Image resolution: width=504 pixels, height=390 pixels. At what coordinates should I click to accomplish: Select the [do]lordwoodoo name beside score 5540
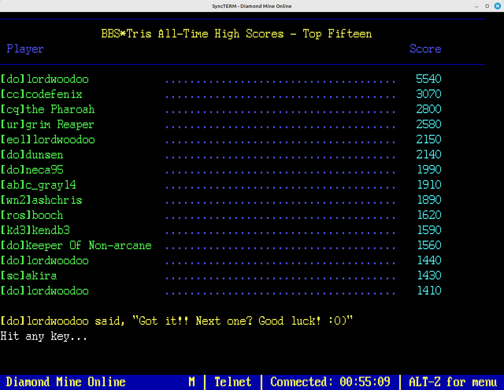coord(45,79)
